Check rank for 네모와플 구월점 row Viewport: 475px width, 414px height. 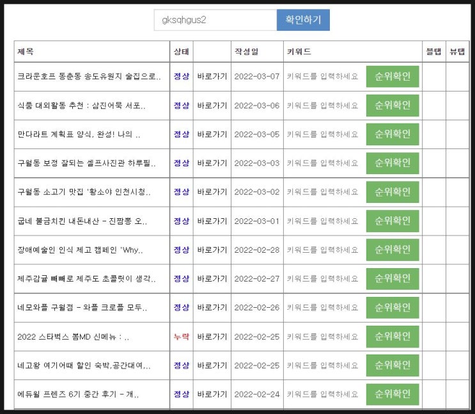pyautogui.click(x=393, y=308)
